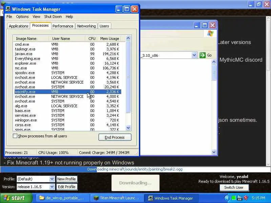Click the green CPU meter tray icon
271x203 pixels.
[x=233, y=198]
